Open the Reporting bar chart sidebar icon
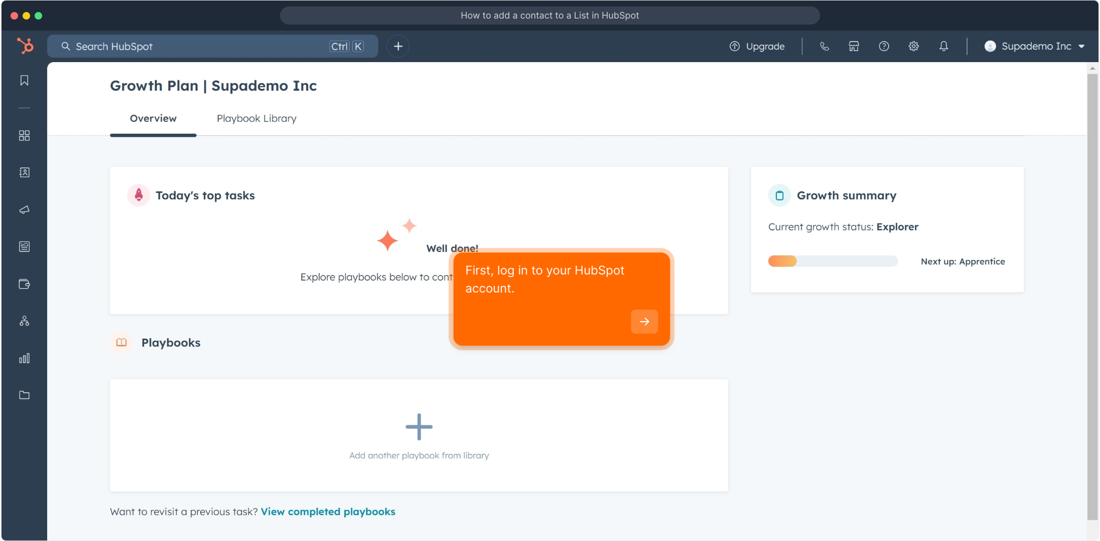Image resolution: width=1100 pixels, height=541 pixels. click(x=24, y=358)
